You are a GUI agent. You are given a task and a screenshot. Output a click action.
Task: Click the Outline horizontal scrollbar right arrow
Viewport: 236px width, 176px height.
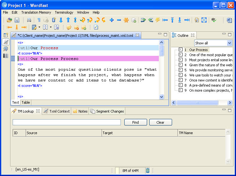[230, 103]
